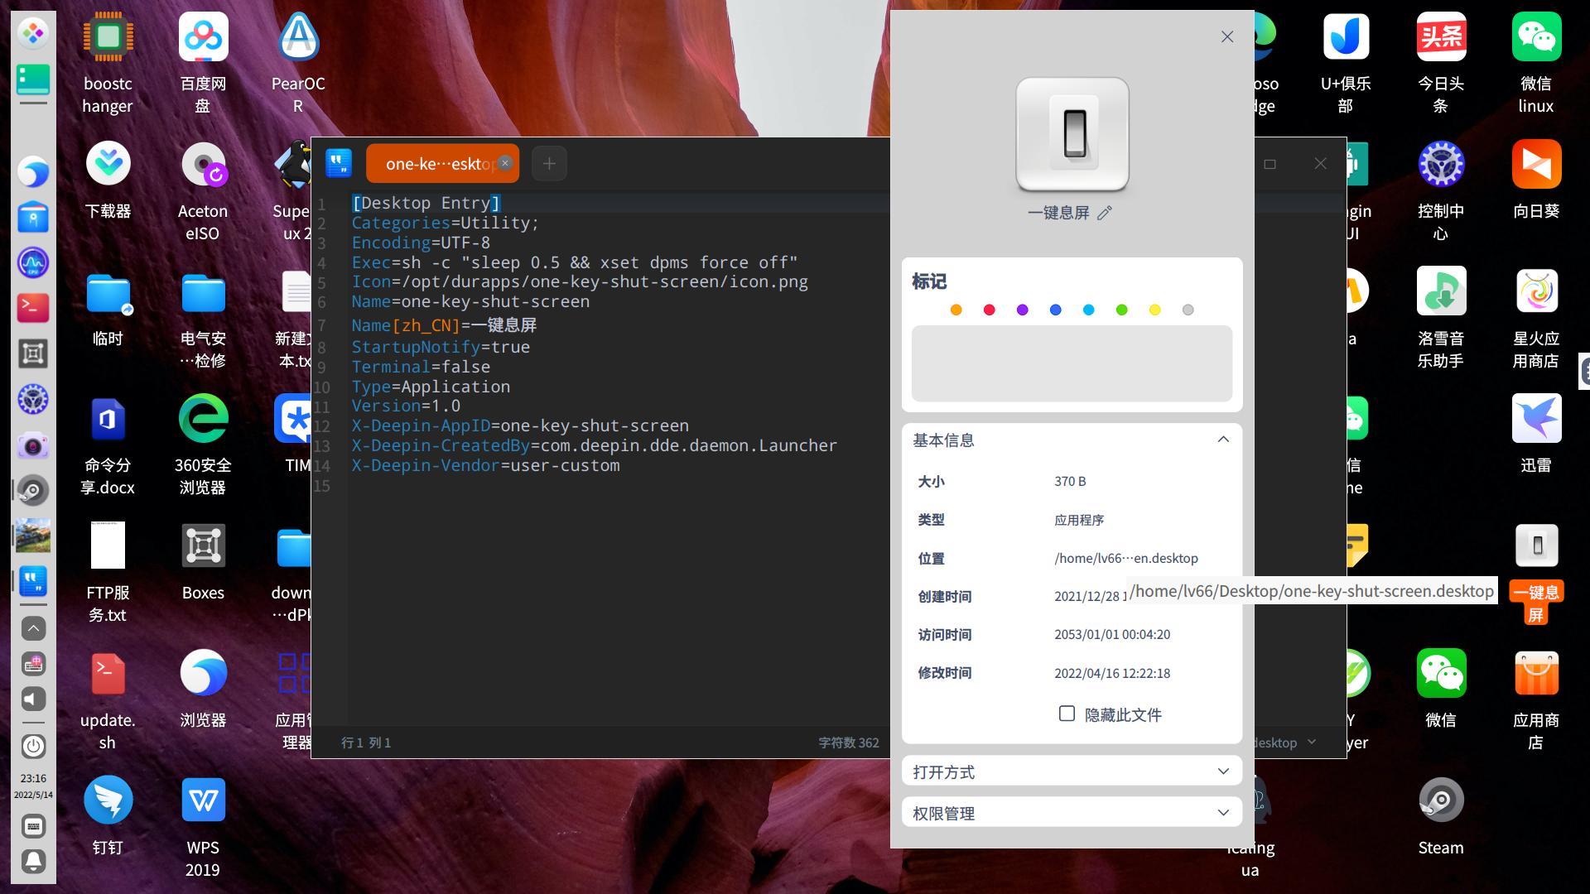Image resolution: width=1590 pixels, height=894 pixels.
Task: Click the text editor logo icon
Action: click(339, 163)
